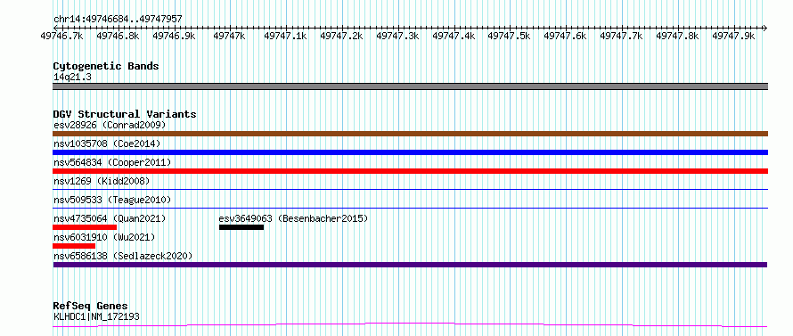The width and height of the screenshot is (793, 336).
Task: Open the DGV Structural Variants track title
Action: coord(125,114)
